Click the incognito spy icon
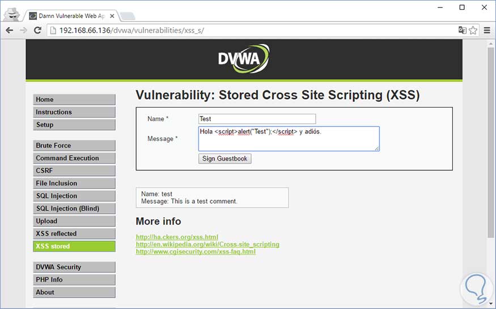 coord(12,14)
